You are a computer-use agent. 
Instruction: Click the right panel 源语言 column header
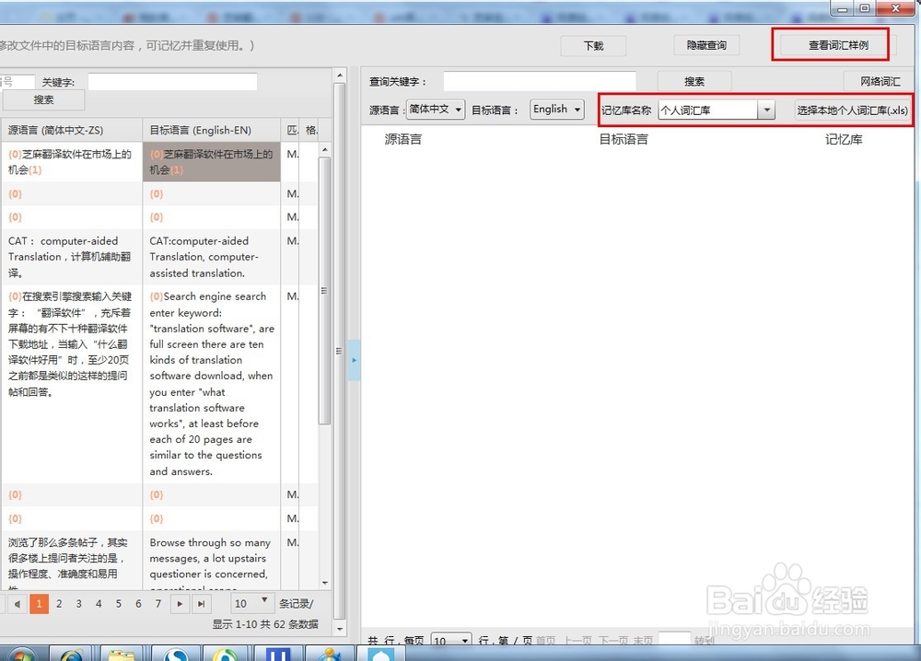coord(403,139)
